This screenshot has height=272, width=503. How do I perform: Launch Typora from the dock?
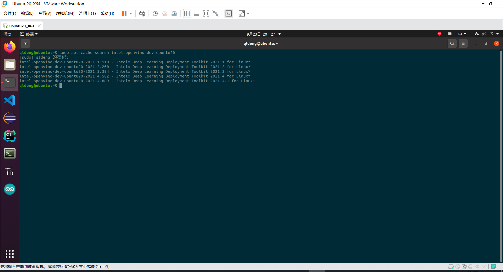coord(10,171)
